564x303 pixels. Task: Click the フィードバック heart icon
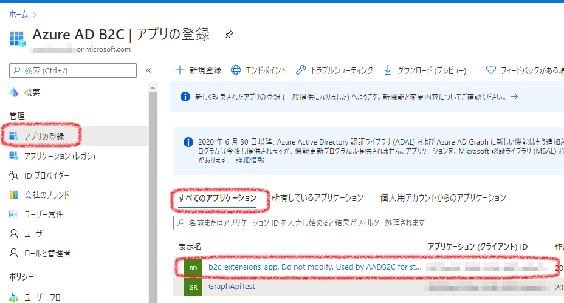491,70
